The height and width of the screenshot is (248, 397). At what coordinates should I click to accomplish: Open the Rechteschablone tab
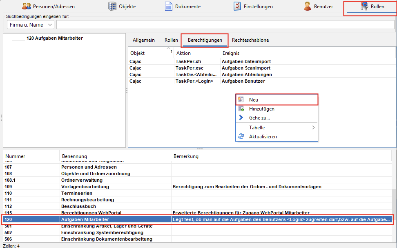point(250,40)
